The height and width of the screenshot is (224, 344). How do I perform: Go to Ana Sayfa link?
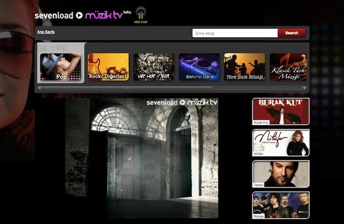45,33
